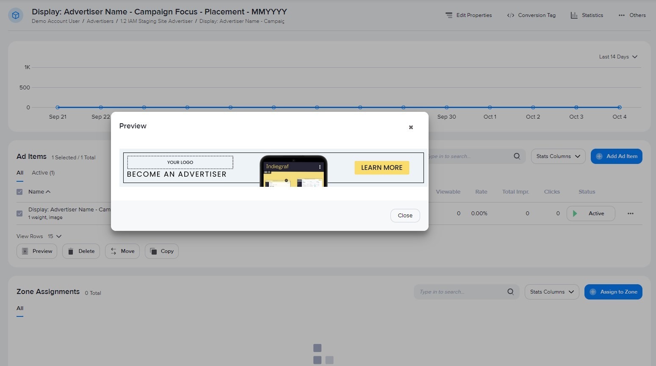Screen dimensions: 656x366
Task: Click the Zone Assignments search magnifier icon
Action: (510, 292)
